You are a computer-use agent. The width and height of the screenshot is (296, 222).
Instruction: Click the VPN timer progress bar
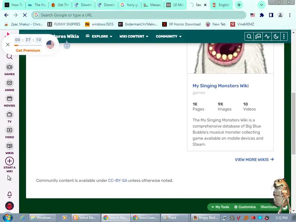tap(28, 45)
